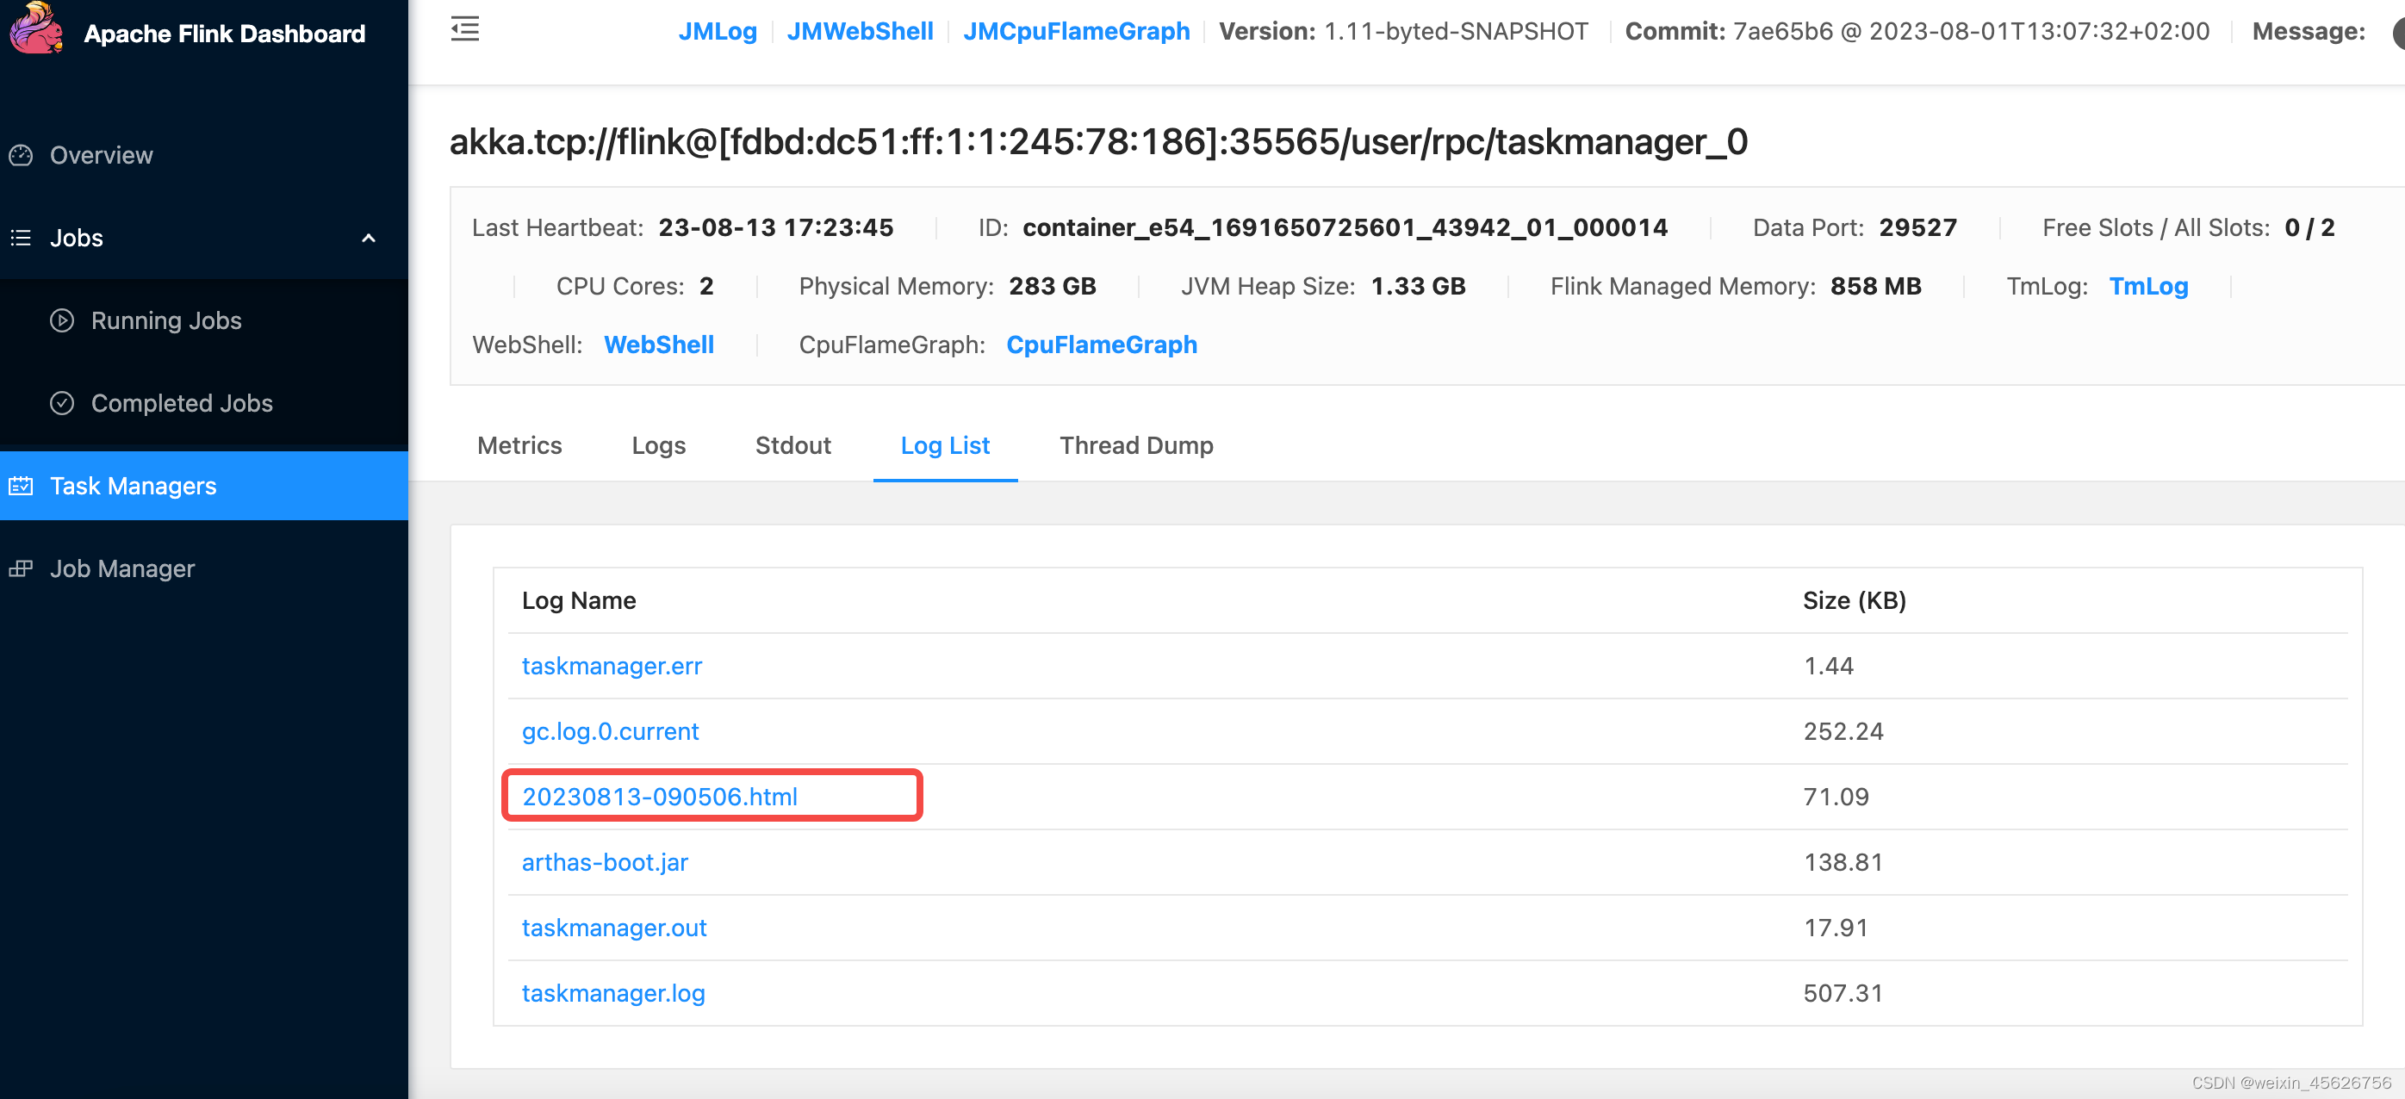Screen dimensions: 2405x1099
Task: Click the size value 17.91
Action: (x=1836, y=928)
